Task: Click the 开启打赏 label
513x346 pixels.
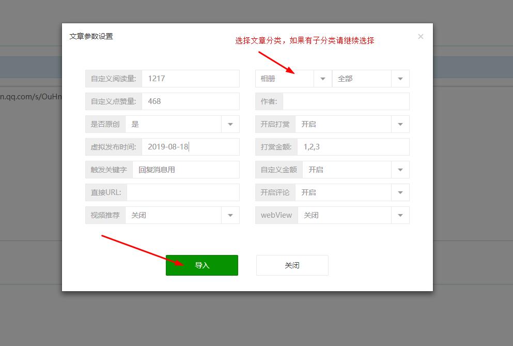Action: pos(275,124)
